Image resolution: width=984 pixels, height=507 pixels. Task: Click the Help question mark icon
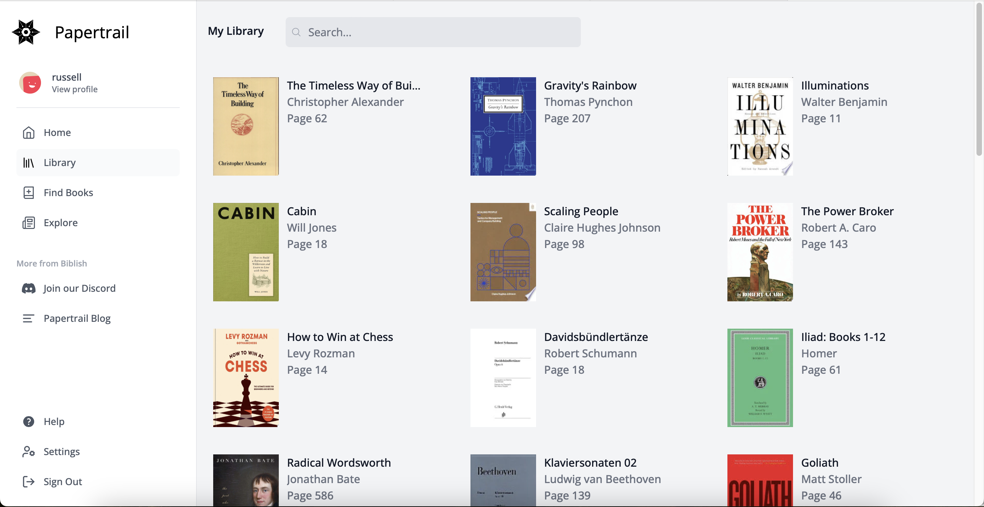point(29,421)
